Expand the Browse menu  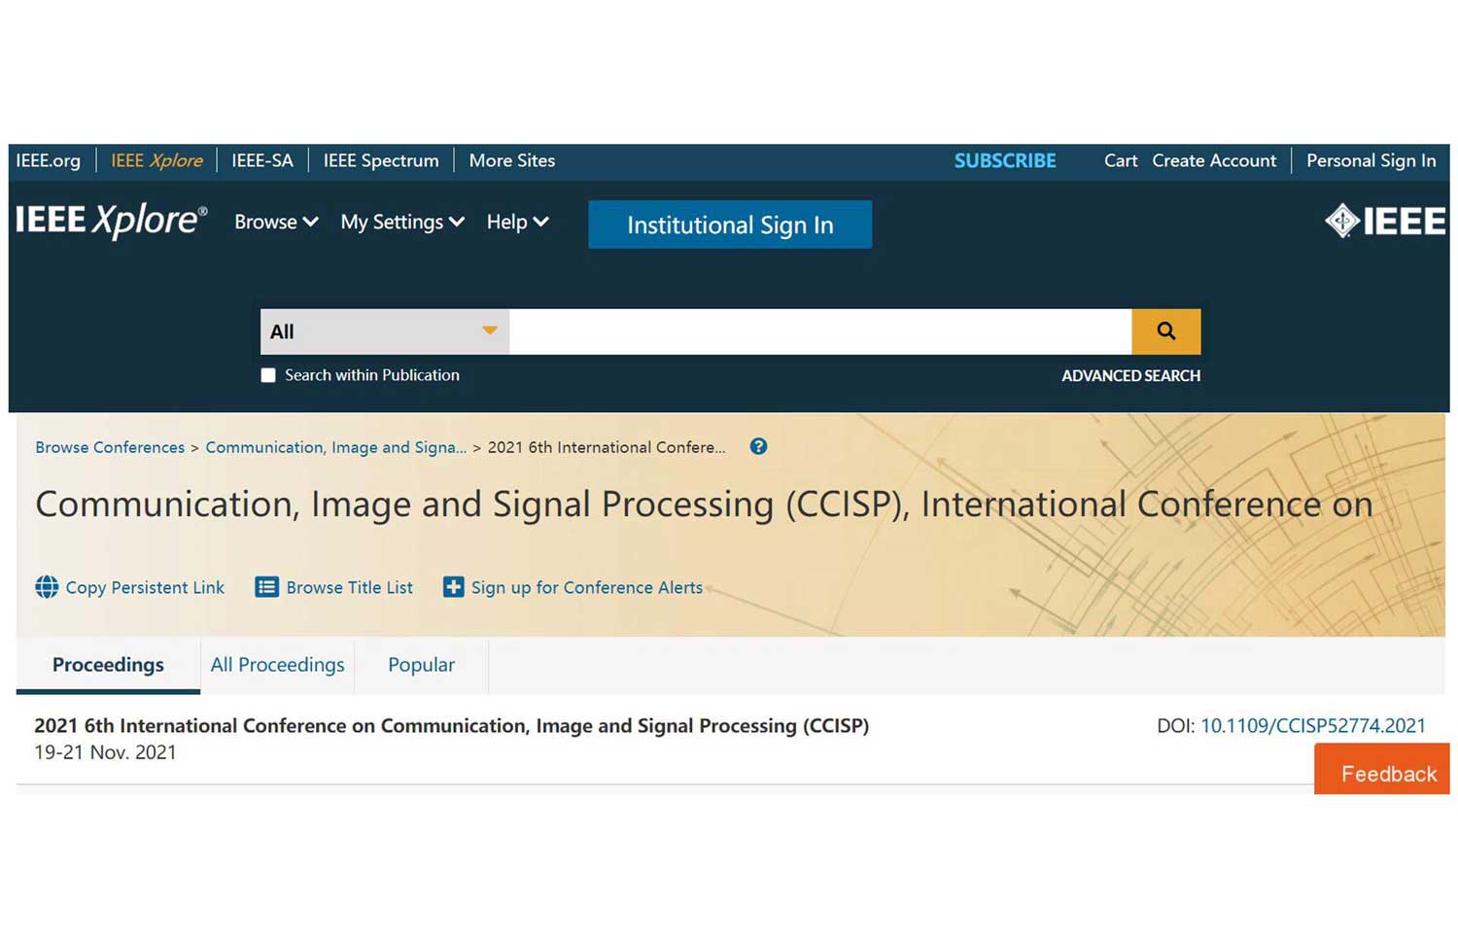point(274,222)
